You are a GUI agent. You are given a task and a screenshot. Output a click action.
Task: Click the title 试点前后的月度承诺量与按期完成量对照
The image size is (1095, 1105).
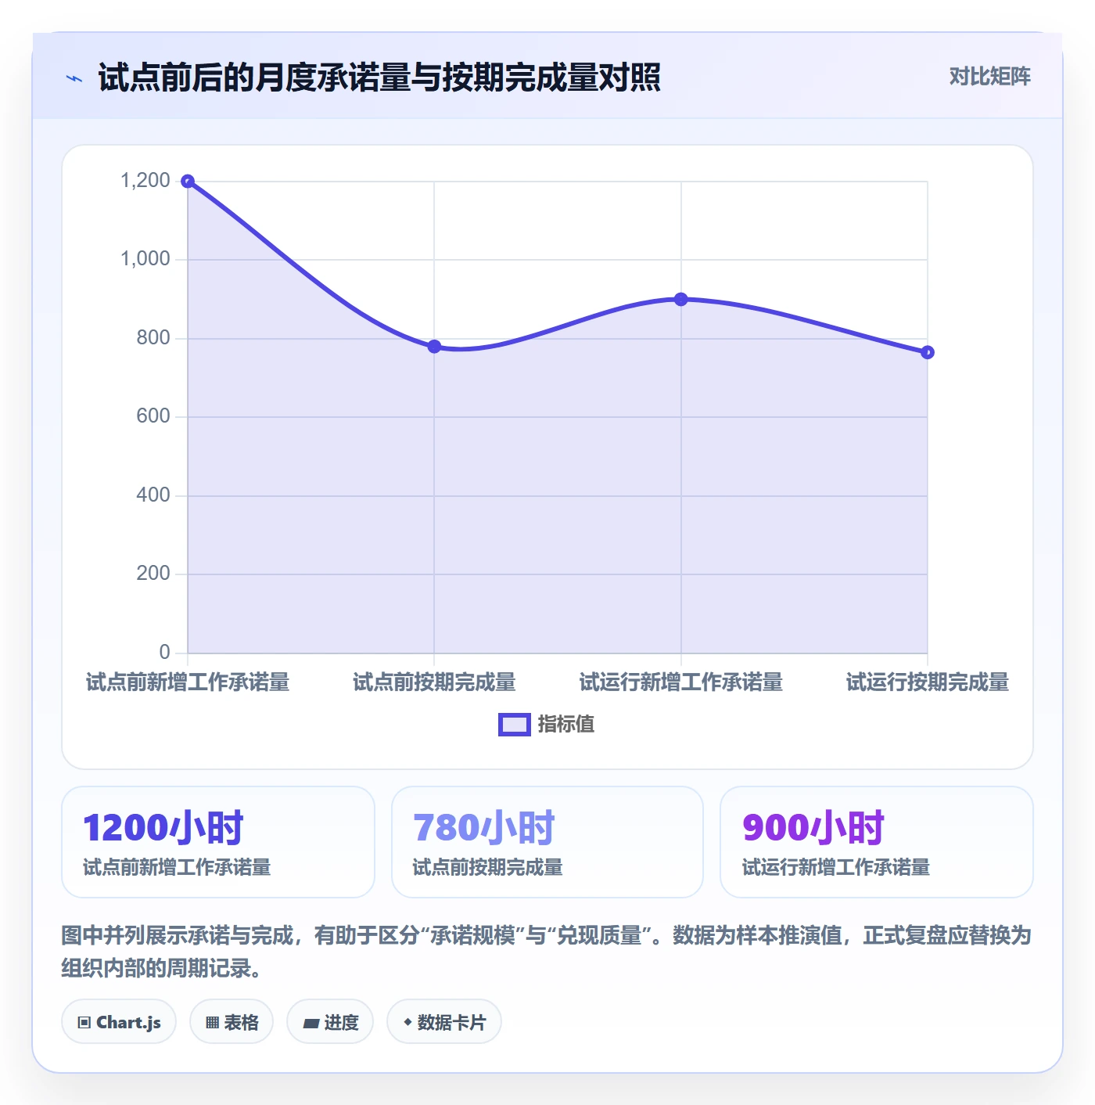tap(379, 77)
